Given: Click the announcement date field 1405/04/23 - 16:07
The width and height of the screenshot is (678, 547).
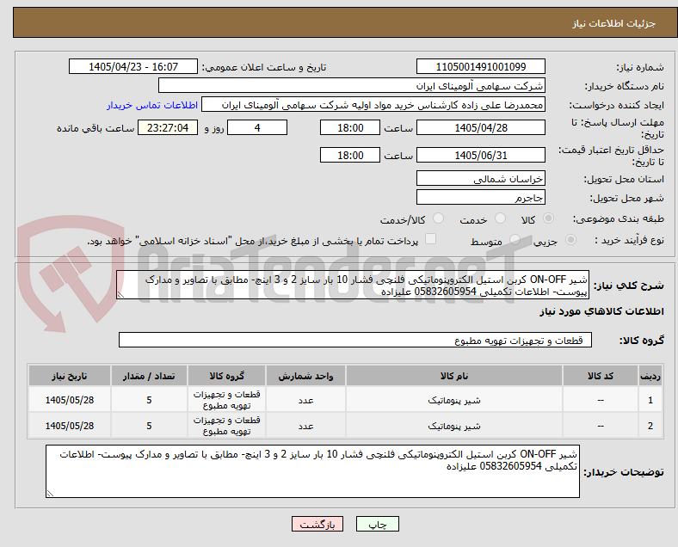Looking at the screenshot, I should [133, 66].
